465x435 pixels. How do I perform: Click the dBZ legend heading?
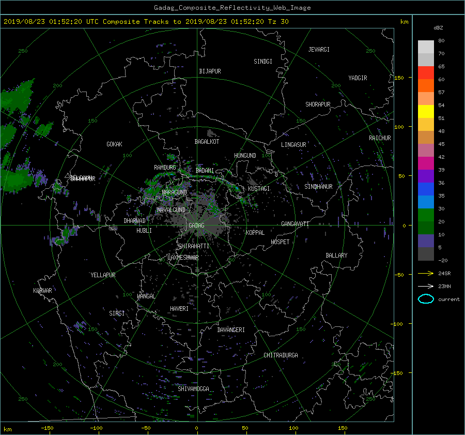[x=438, y=28]
